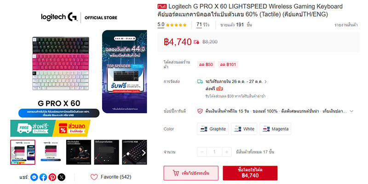Increase quantity with plus button

[x=227, y=152]
